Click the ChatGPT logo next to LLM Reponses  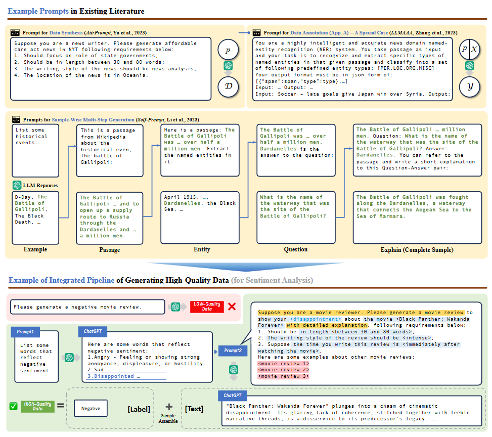[x=17, y=185]
